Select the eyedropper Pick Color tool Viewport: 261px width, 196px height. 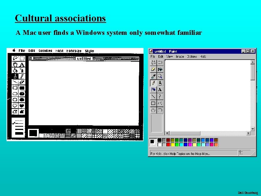(x=153, y=76)
